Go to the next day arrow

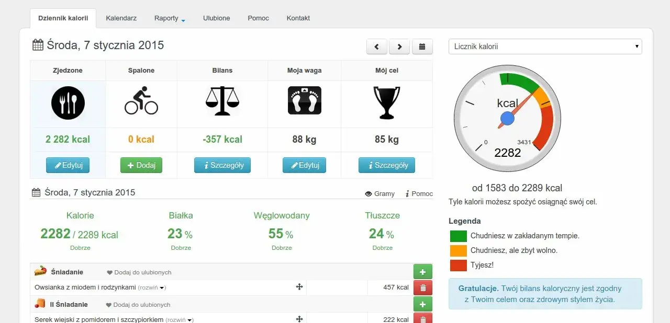click(x=399, y=47)
